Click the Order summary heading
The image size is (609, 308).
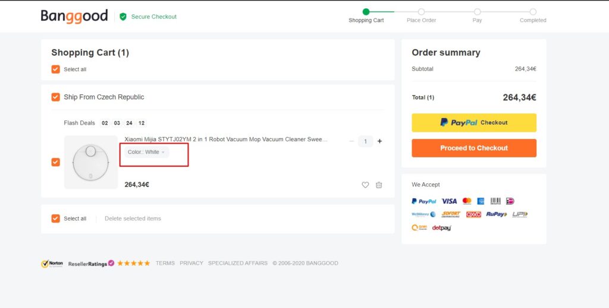coord(446,53)
